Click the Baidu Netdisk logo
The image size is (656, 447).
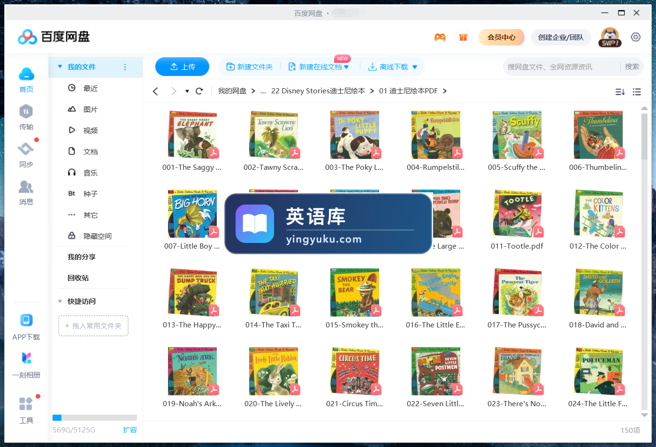(x=53, y=37)
